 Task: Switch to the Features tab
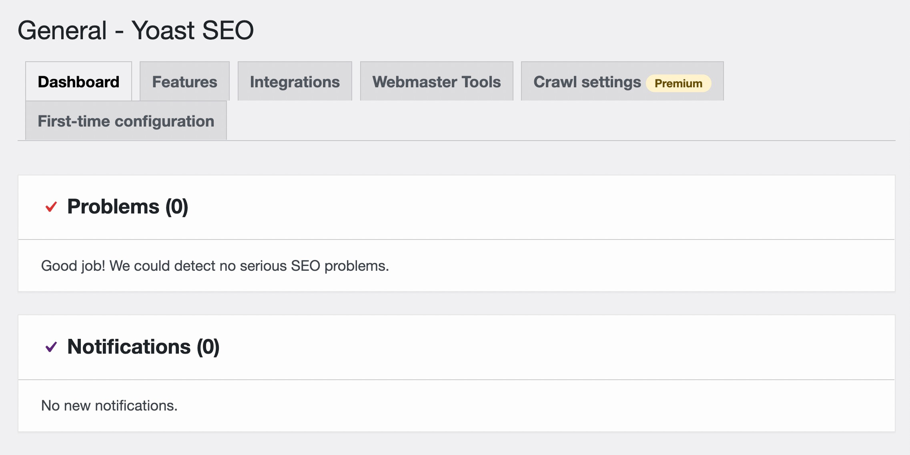point(184,81)
